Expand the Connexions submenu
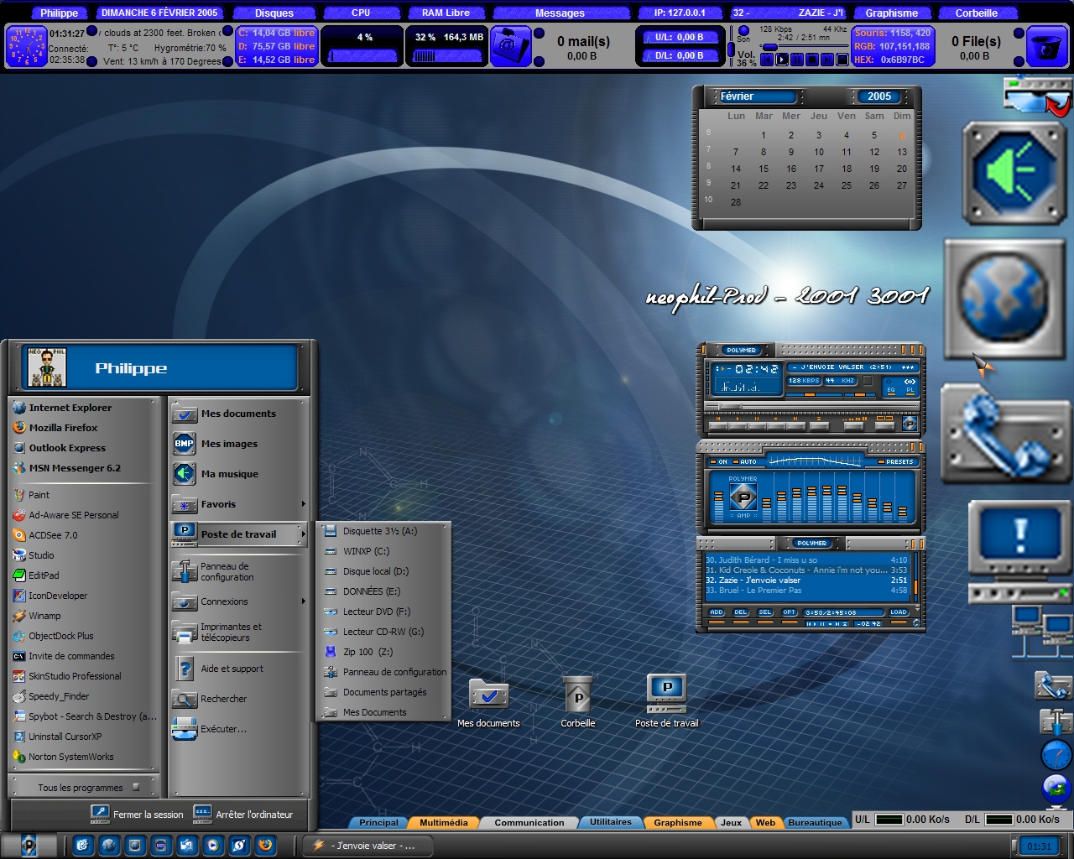 (x=239, y=601)
